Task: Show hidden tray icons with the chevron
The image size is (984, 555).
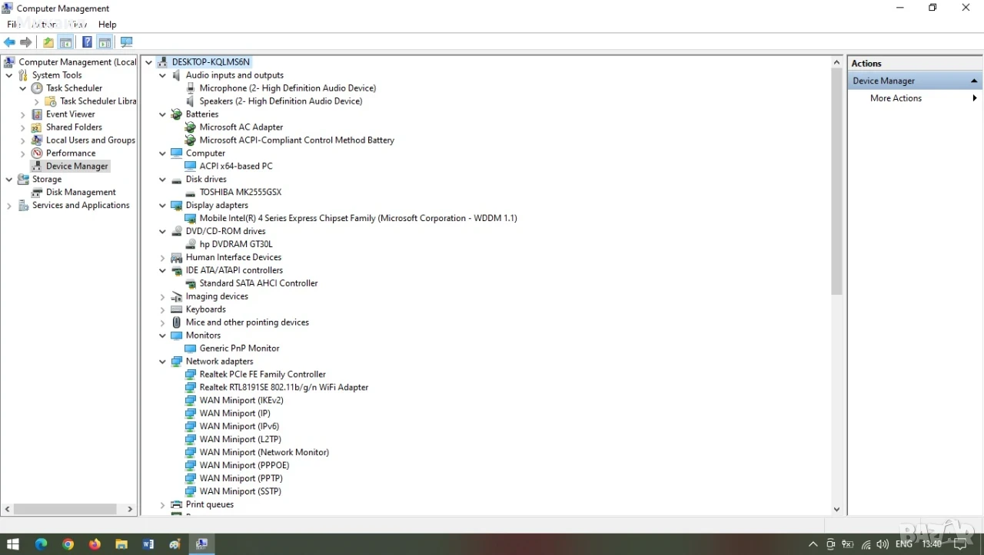Action: [813, 544]
